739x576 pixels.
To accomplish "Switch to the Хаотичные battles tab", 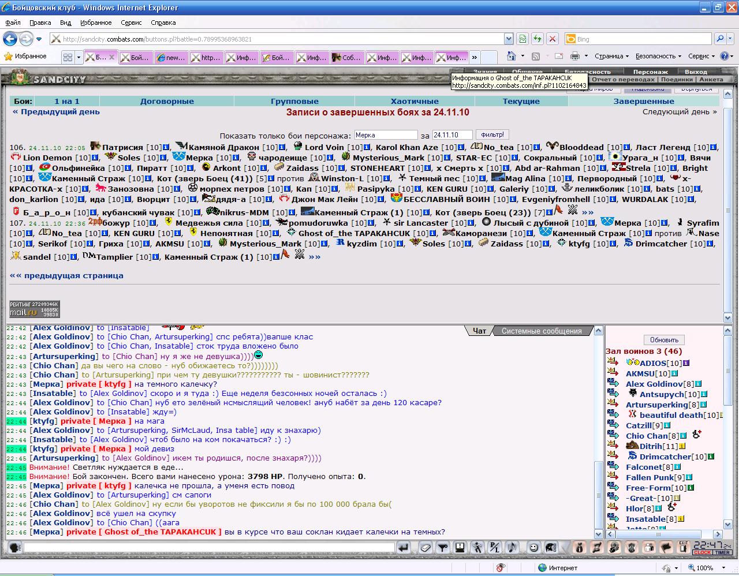I will pyautogui.click(x=415, y=101).
